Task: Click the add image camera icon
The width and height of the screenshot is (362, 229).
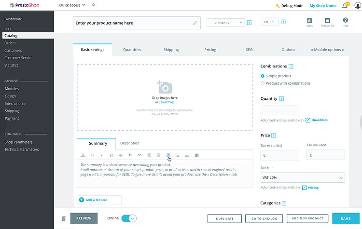Action: pos(165,87)
